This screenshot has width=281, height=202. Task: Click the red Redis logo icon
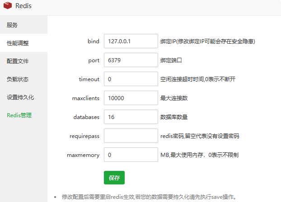coord(8,6)
